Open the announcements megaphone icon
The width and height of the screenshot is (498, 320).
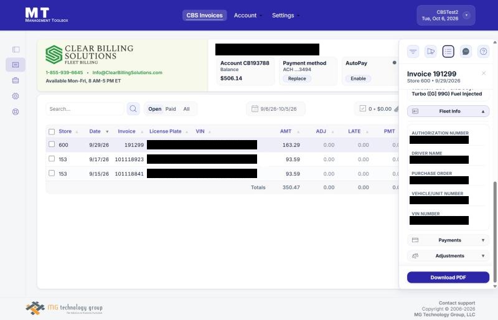point(431,52)
